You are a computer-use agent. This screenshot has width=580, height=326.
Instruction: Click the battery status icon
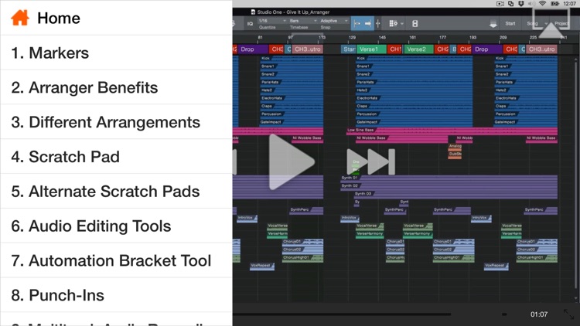(555, 4)
